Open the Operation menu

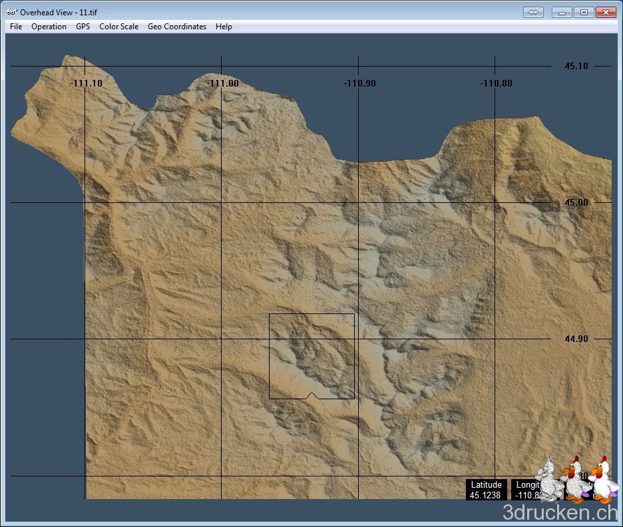pyautogui.click(x=49, y=27)
